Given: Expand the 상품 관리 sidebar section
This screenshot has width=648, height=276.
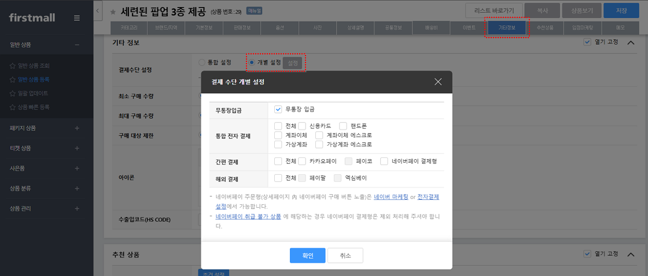Looking at the screenshot, I should point(77,208).
